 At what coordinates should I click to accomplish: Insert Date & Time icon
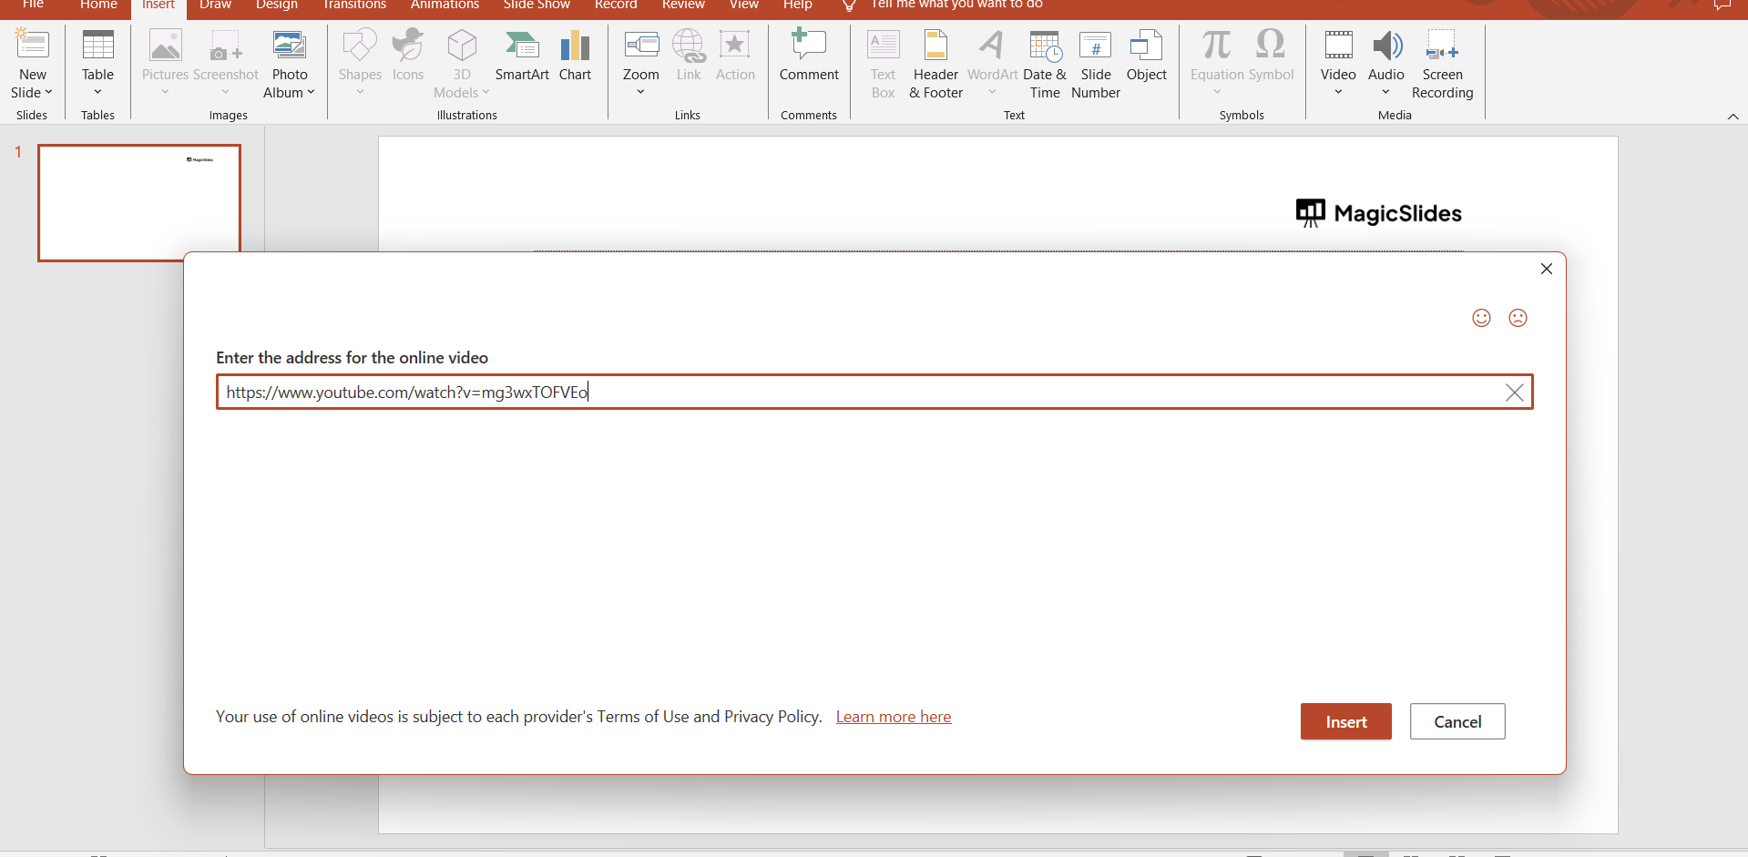click(x=1045, y=45)
